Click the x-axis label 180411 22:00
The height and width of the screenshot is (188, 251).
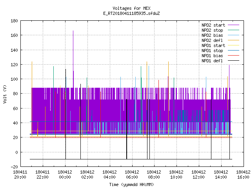point(42,175)
